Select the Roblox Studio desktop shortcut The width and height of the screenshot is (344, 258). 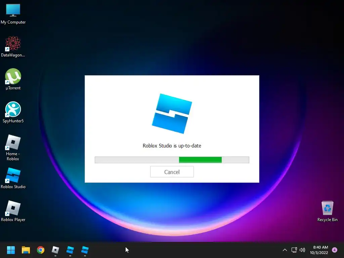pos(13,178)
